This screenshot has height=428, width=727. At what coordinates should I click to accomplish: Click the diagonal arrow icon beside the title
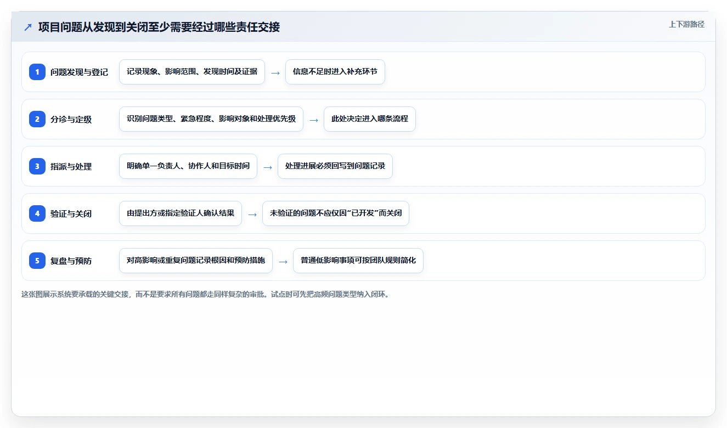[28, 27]
